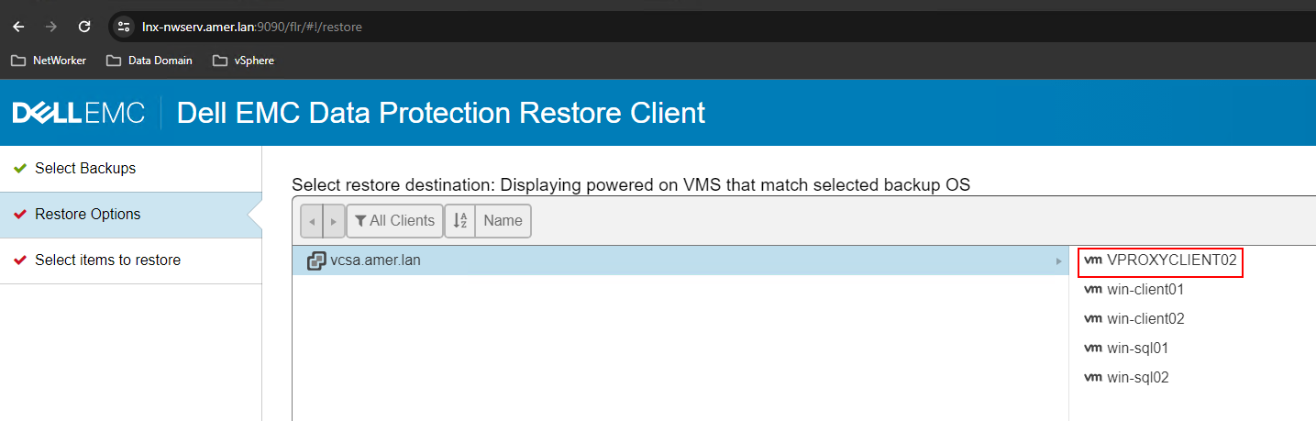Image resolution: width=1316 pixels, height=421 pixels.
Task: Open the Select Backups step
Action: click(85, 169)
